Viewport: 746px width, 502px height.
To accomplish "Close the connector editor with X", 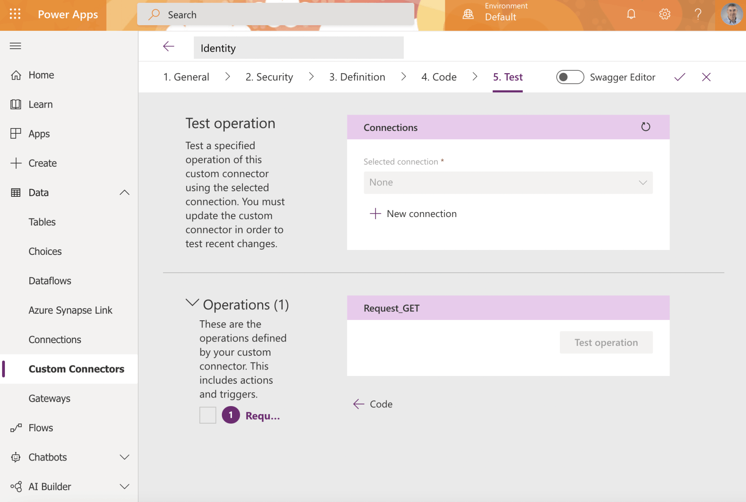I will tap(706, 77).
